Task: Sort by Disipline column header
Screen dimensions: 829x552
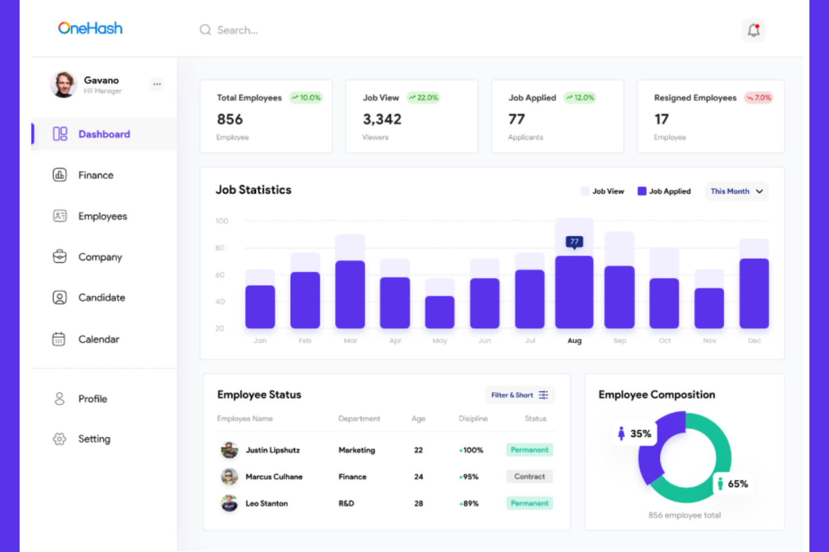Action: click(x=473, y=418)
